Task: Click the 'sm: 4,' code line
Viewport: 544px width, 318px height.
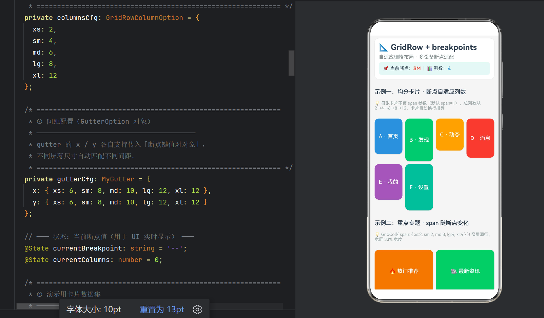Action: pos(44,41)
